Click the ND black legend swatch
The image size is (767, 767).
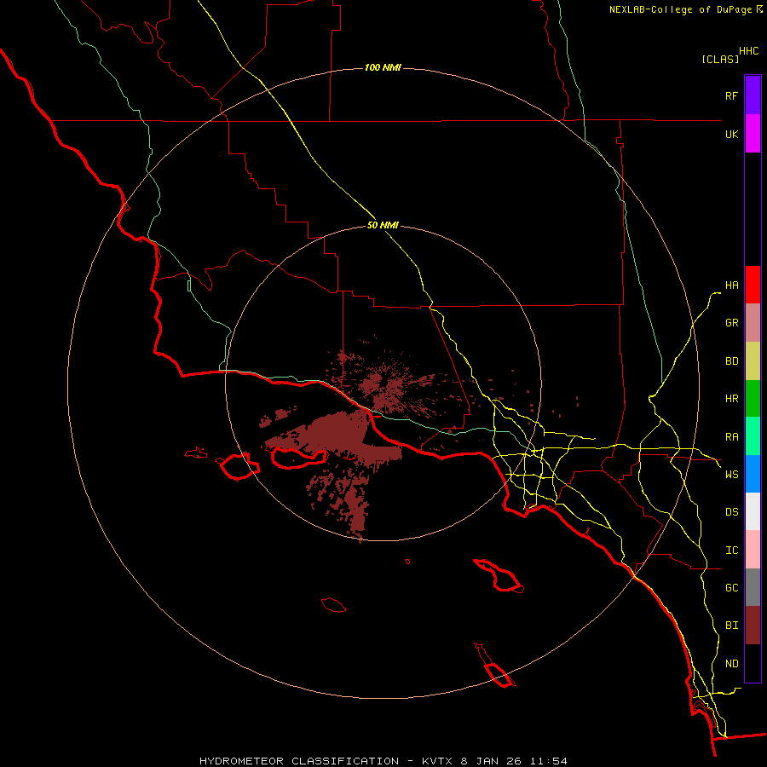(x=753, y=663)
